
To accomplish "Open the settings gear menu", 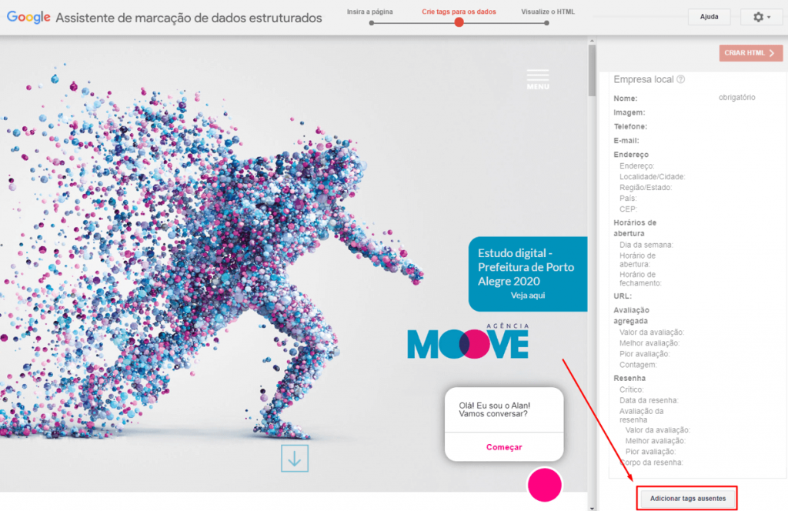I will [x=761, y=17].
